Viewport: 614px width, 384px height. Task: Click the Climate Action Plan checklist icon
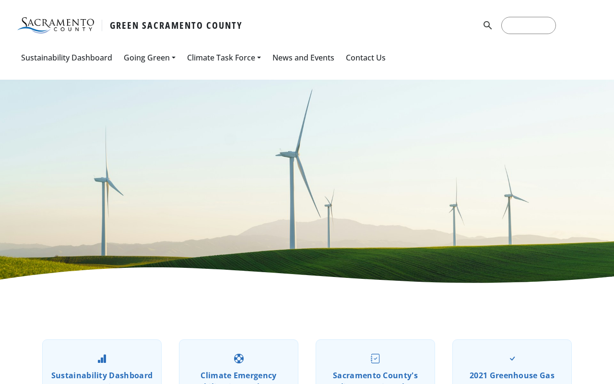point(375,359)
